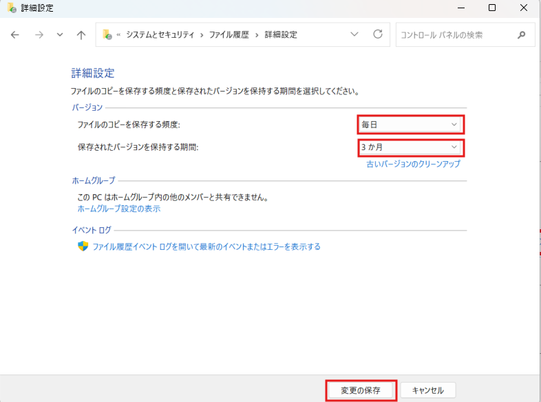Viewport: 541px width, 402px height.
Task: Go up one level with the up arrow
Action: point(81,35)
